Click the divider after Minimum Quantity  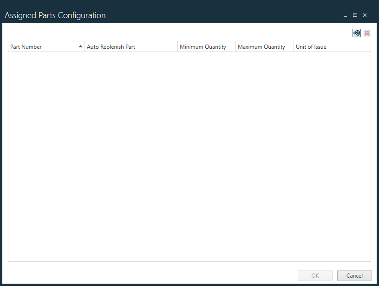[x=236, y=46]
